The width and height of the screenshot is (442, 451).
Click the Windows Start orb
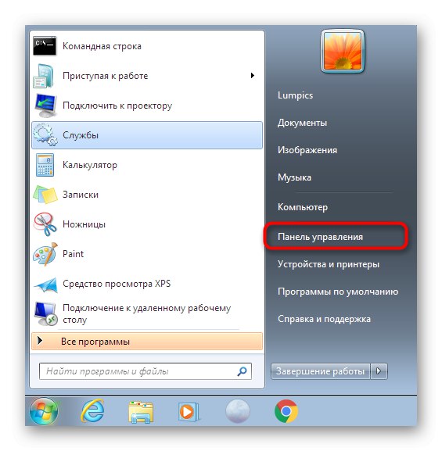pos(44,411)
